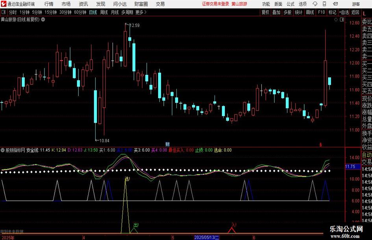Viewport: 372px width, 240px height.
Task: Click the 12.59 high price label
Action: [x=134, y=25]
